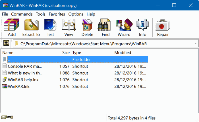Open the Help menu

point(91,14)
